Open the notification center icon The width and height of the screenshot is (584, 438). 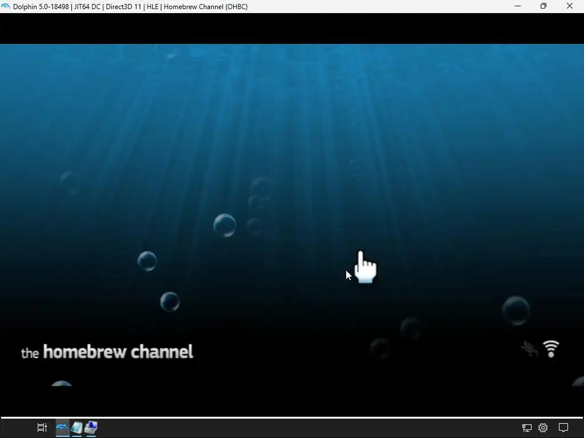563,428
